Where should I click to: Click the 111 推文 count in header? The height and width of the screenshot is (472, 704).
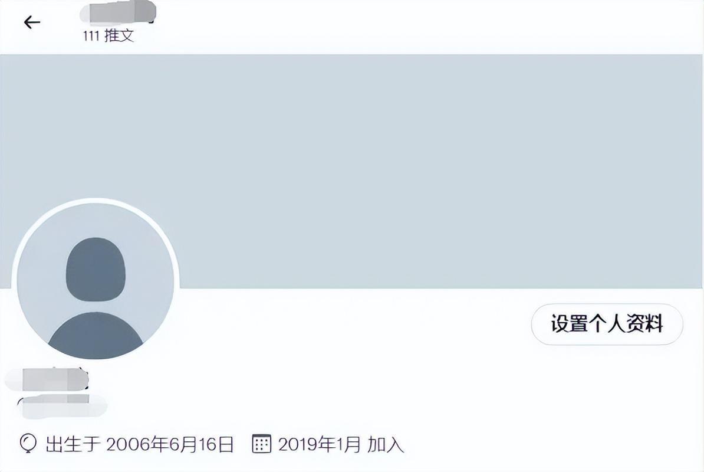pyautogui.click(x=108, y=35)
